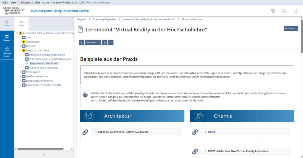Open the Aktionen dropdown menu
The width and height of the screenshot is (303, 158).
[291, 28]
